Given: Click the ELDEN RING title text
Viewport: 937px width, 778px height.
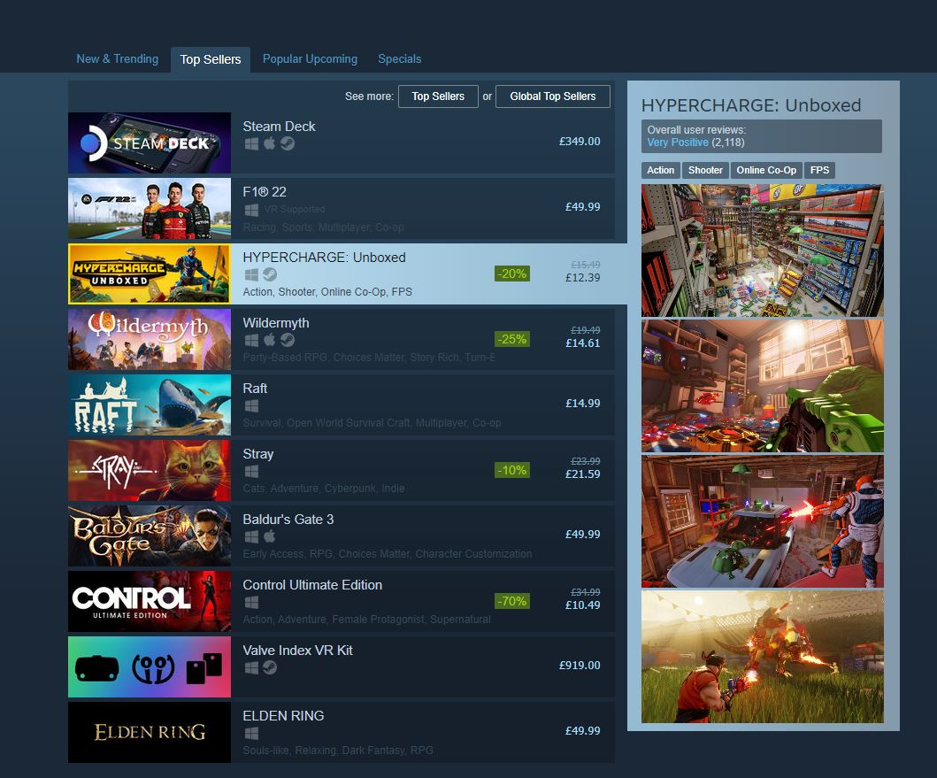Looking at the screenshot, I should coord(283,716).
